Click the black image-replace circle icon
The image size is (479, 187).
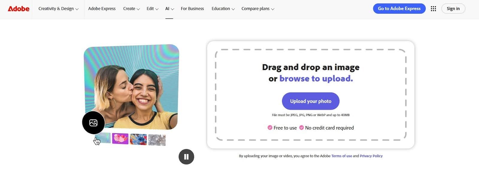(93, 123)
